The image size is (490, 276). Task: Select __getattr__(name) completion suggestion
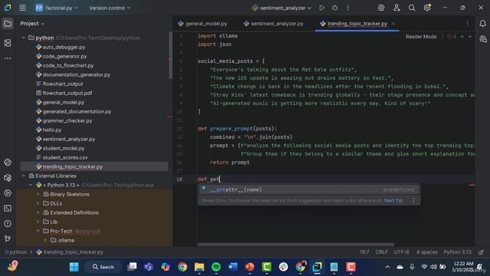(x=309, y=189)
